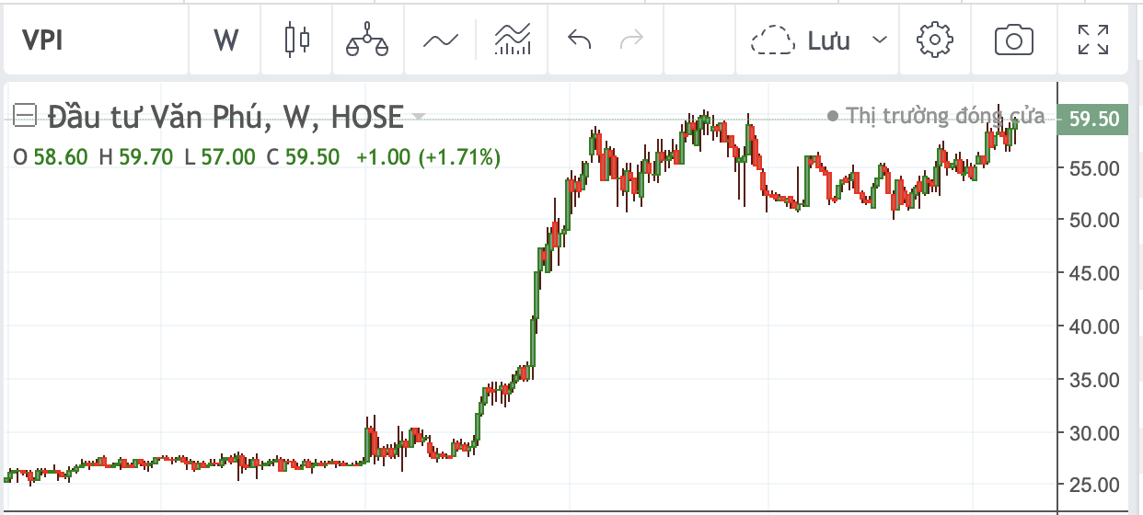Open the legend dropdown arrow after HOSE
This screenshot has width=1143, height=515.
pos(419,117)
